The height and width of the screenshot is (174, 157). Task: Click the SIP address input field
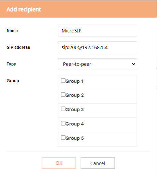[x=98, y=47]
